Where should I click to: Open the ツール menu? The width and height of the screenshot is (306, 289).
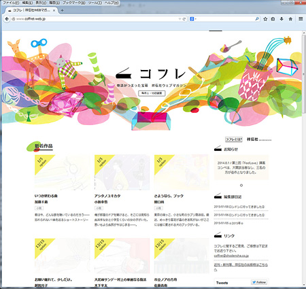[x=95, y=3]
